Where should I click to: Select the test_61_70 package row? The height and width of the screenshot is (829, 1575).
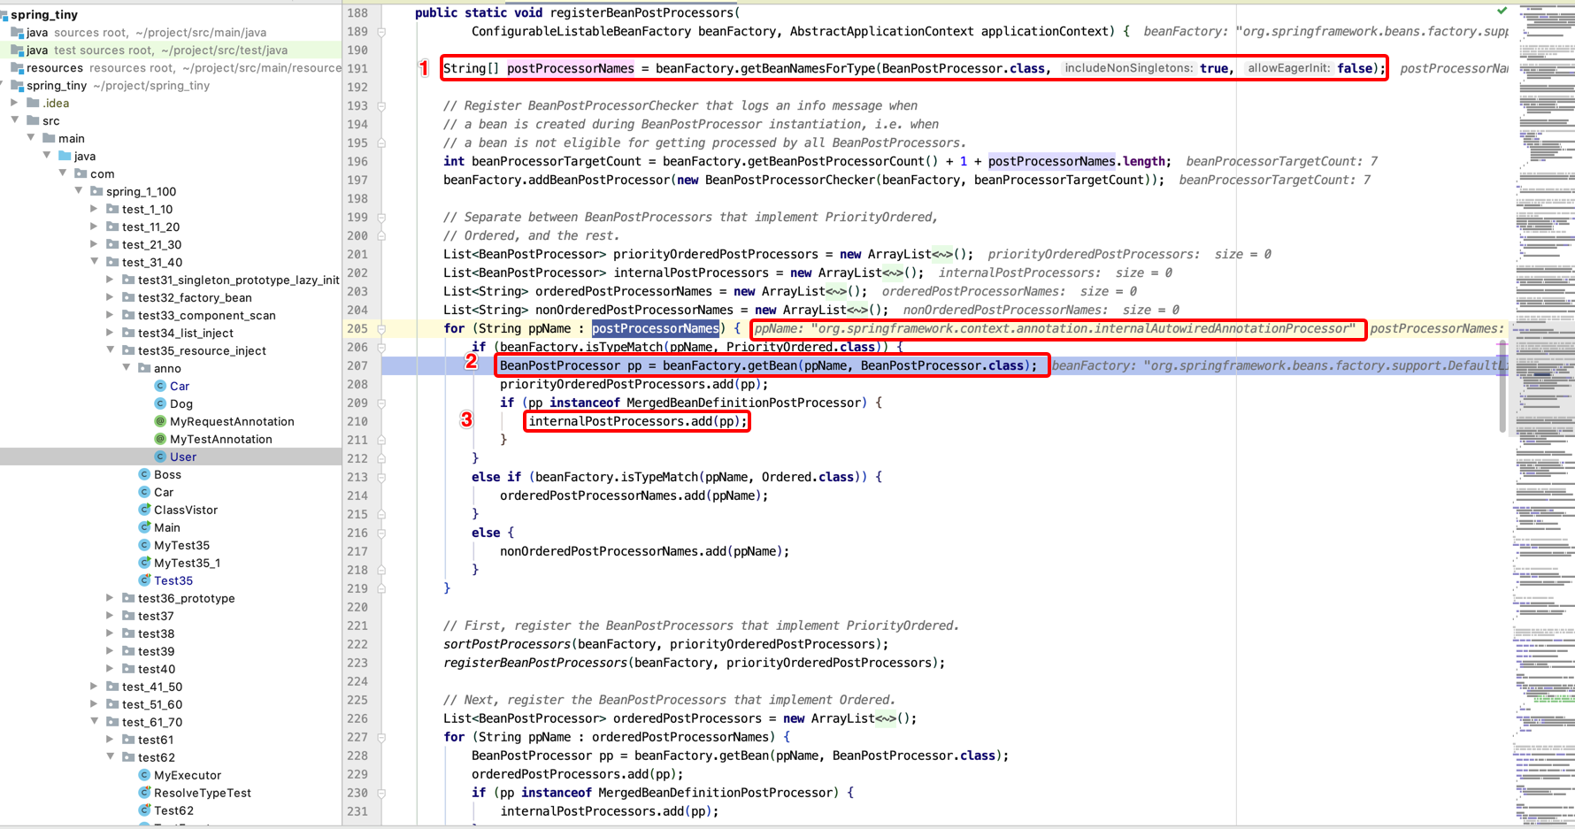(x=171, y=722)
